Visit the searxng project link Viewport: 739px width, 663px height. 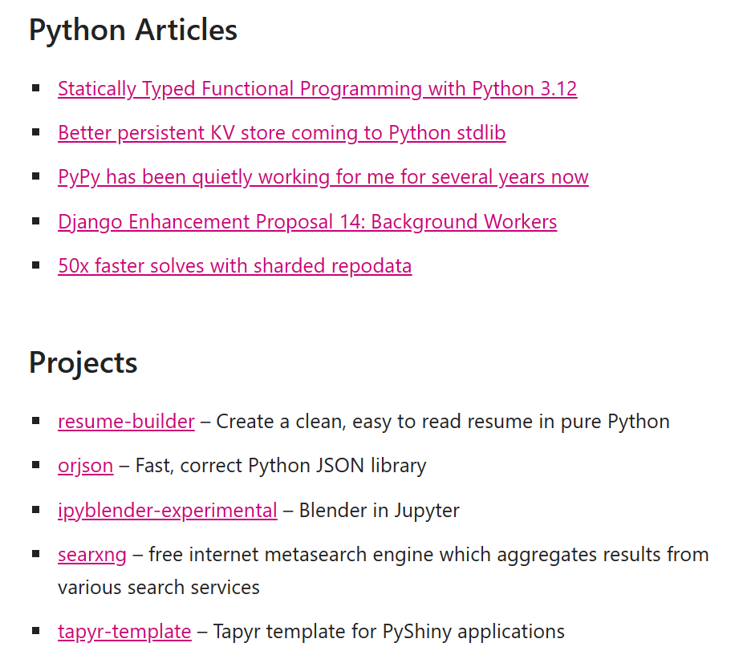(91, 555)
